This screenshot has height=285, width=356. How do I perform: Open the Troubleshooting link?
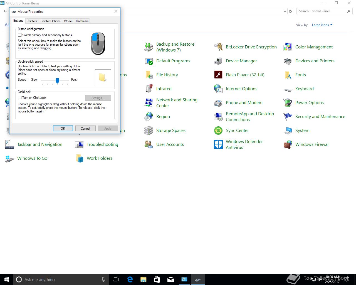coord(102,144)
